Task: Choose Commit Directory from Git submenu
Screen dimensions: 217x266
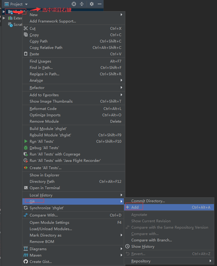Action: click(x=148, y=201)
